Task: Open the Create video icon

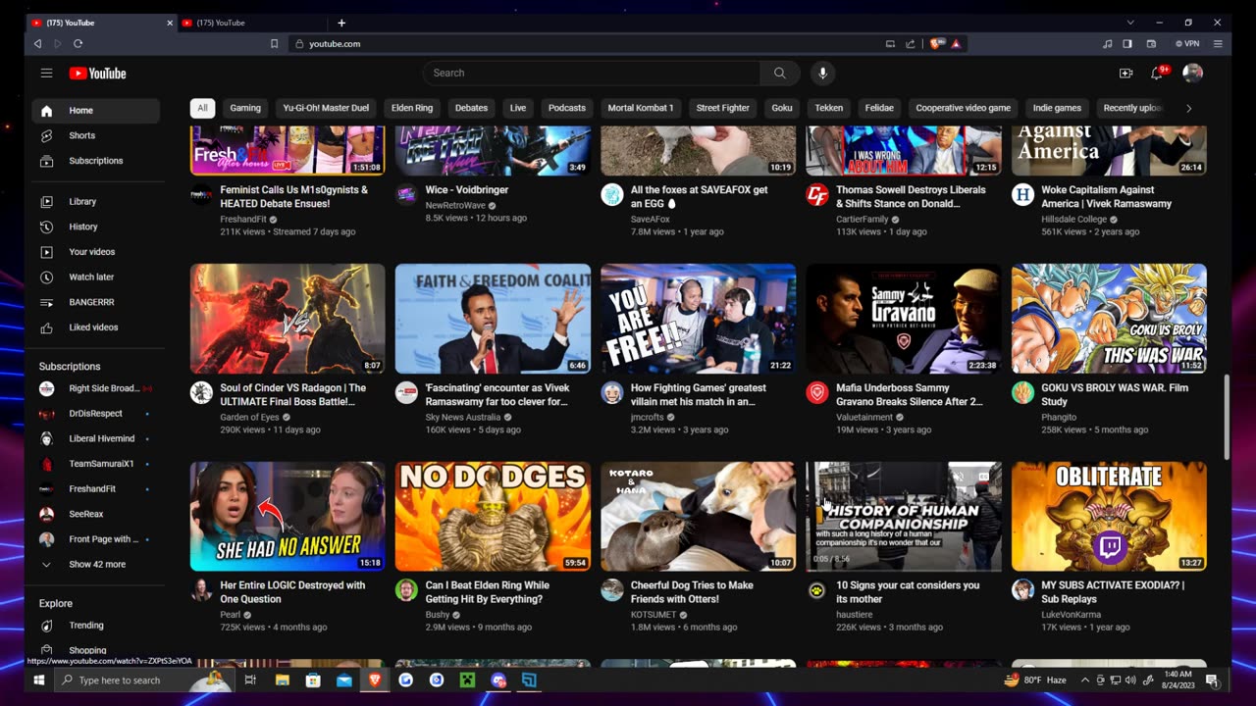Action: click(1125, 73)
